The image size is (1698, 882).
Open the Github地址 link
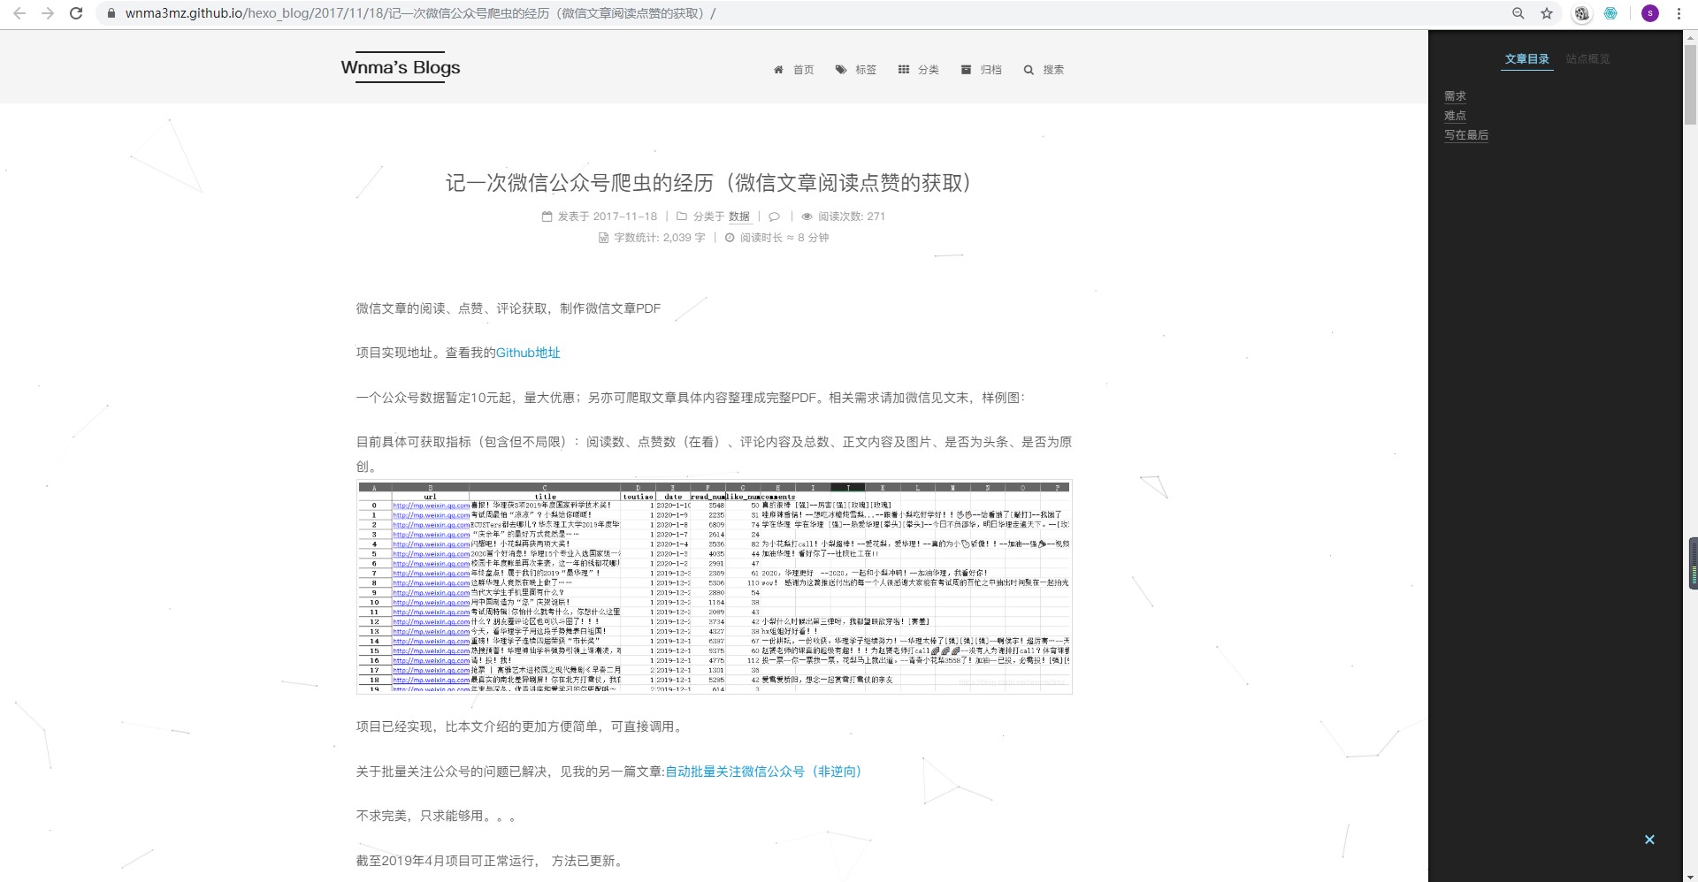528,353
